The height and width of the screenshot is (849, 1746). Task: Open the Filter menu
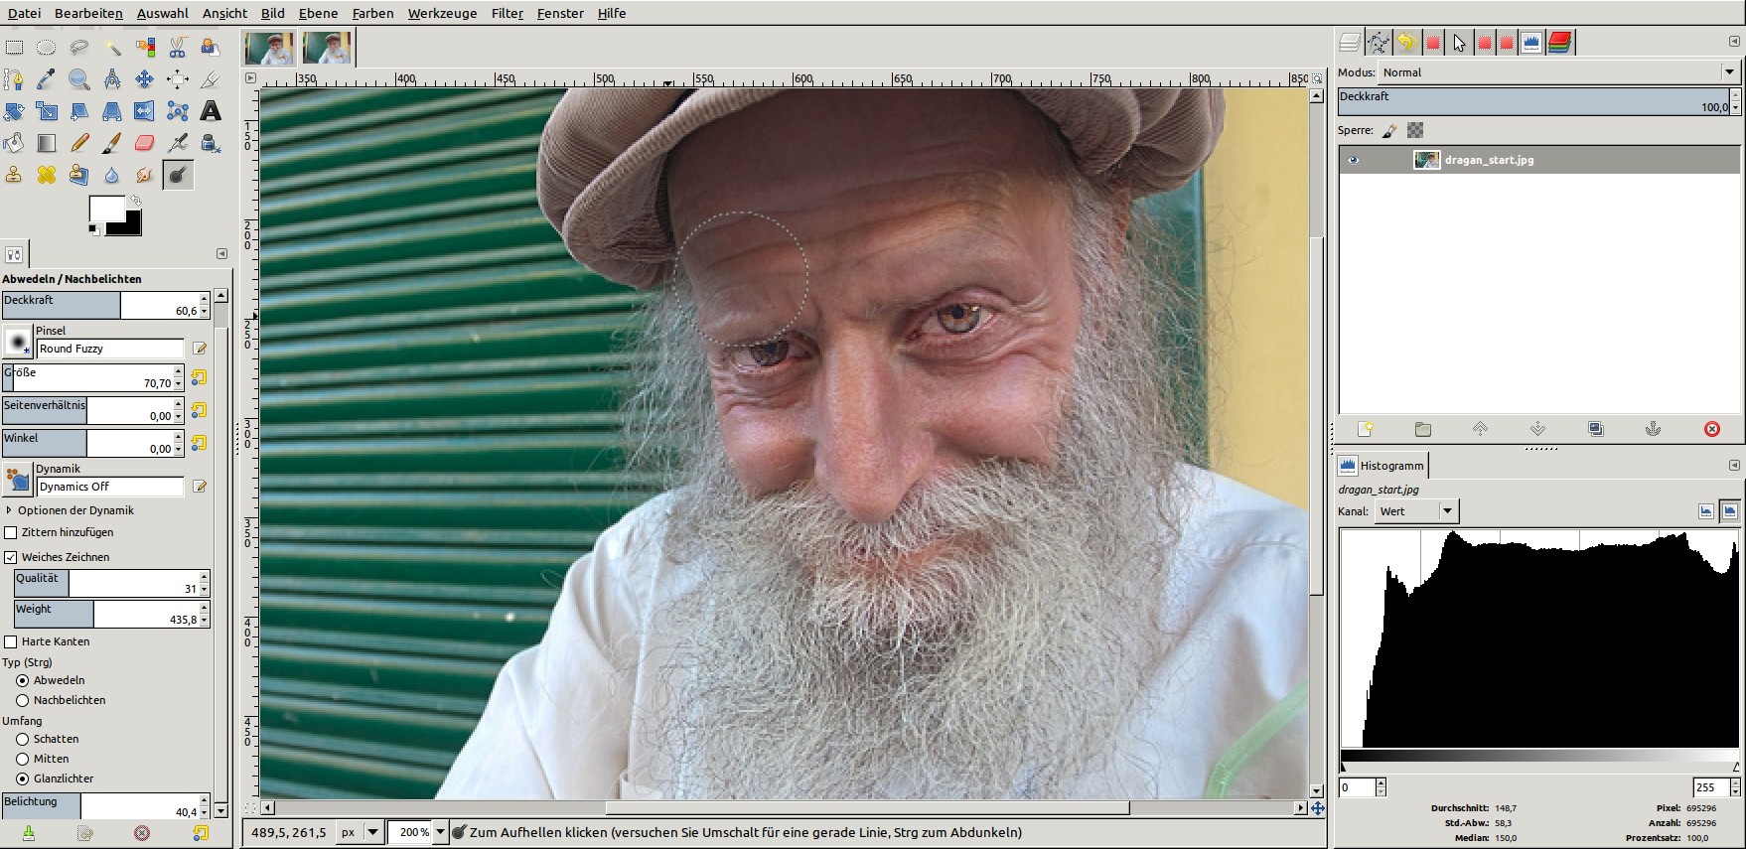click(507, 13)
